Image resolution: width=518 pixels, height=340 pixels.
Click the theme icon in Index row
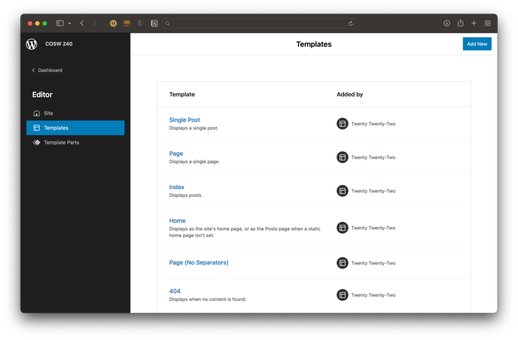(x=342, y=191)
